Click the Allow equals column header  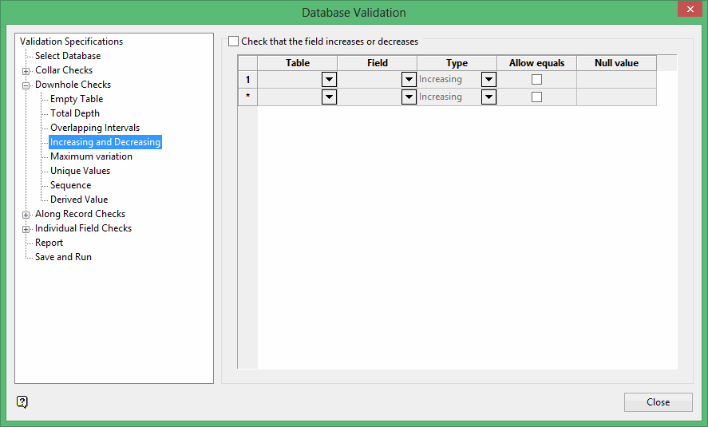pyautogui.click(x=537, y=63)
